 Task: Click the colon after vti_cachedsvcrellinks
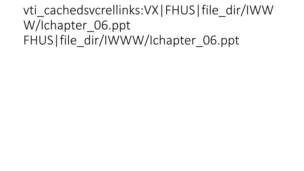coord(143,12)
